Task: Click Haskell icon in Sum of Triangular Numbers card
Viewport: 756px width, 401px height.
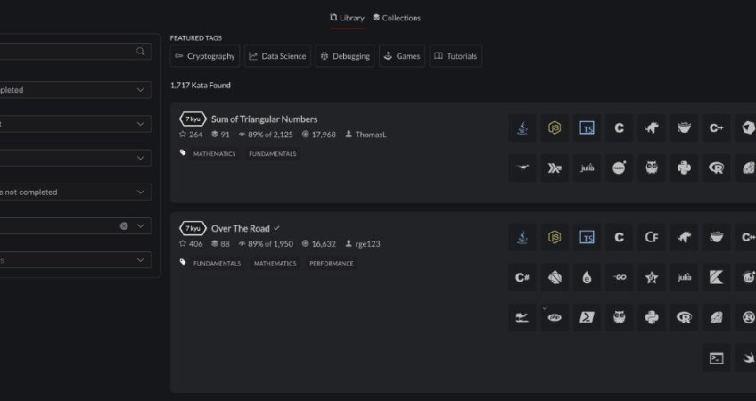Action: (555, 168)
